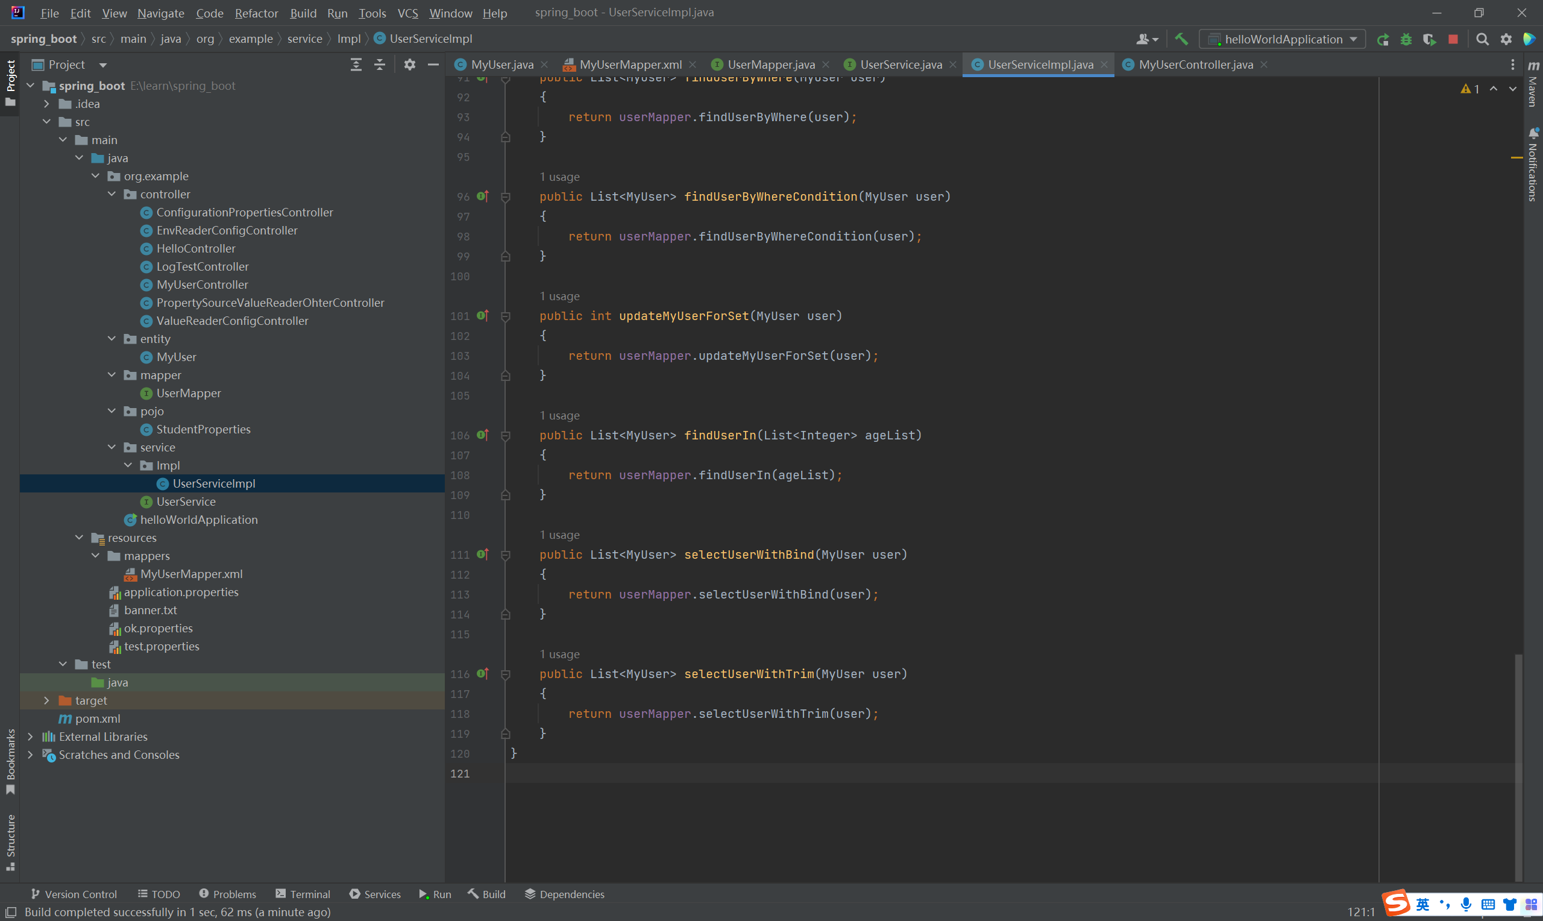Click the Expand All icon in Project panel
The height and width of the screenshot is (921, 1543).
(356, 64)
